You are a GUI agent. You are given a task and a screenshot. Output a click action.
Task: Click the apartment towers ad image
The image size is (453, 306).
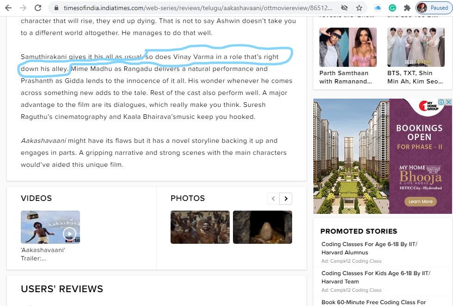tap(351, 156)
